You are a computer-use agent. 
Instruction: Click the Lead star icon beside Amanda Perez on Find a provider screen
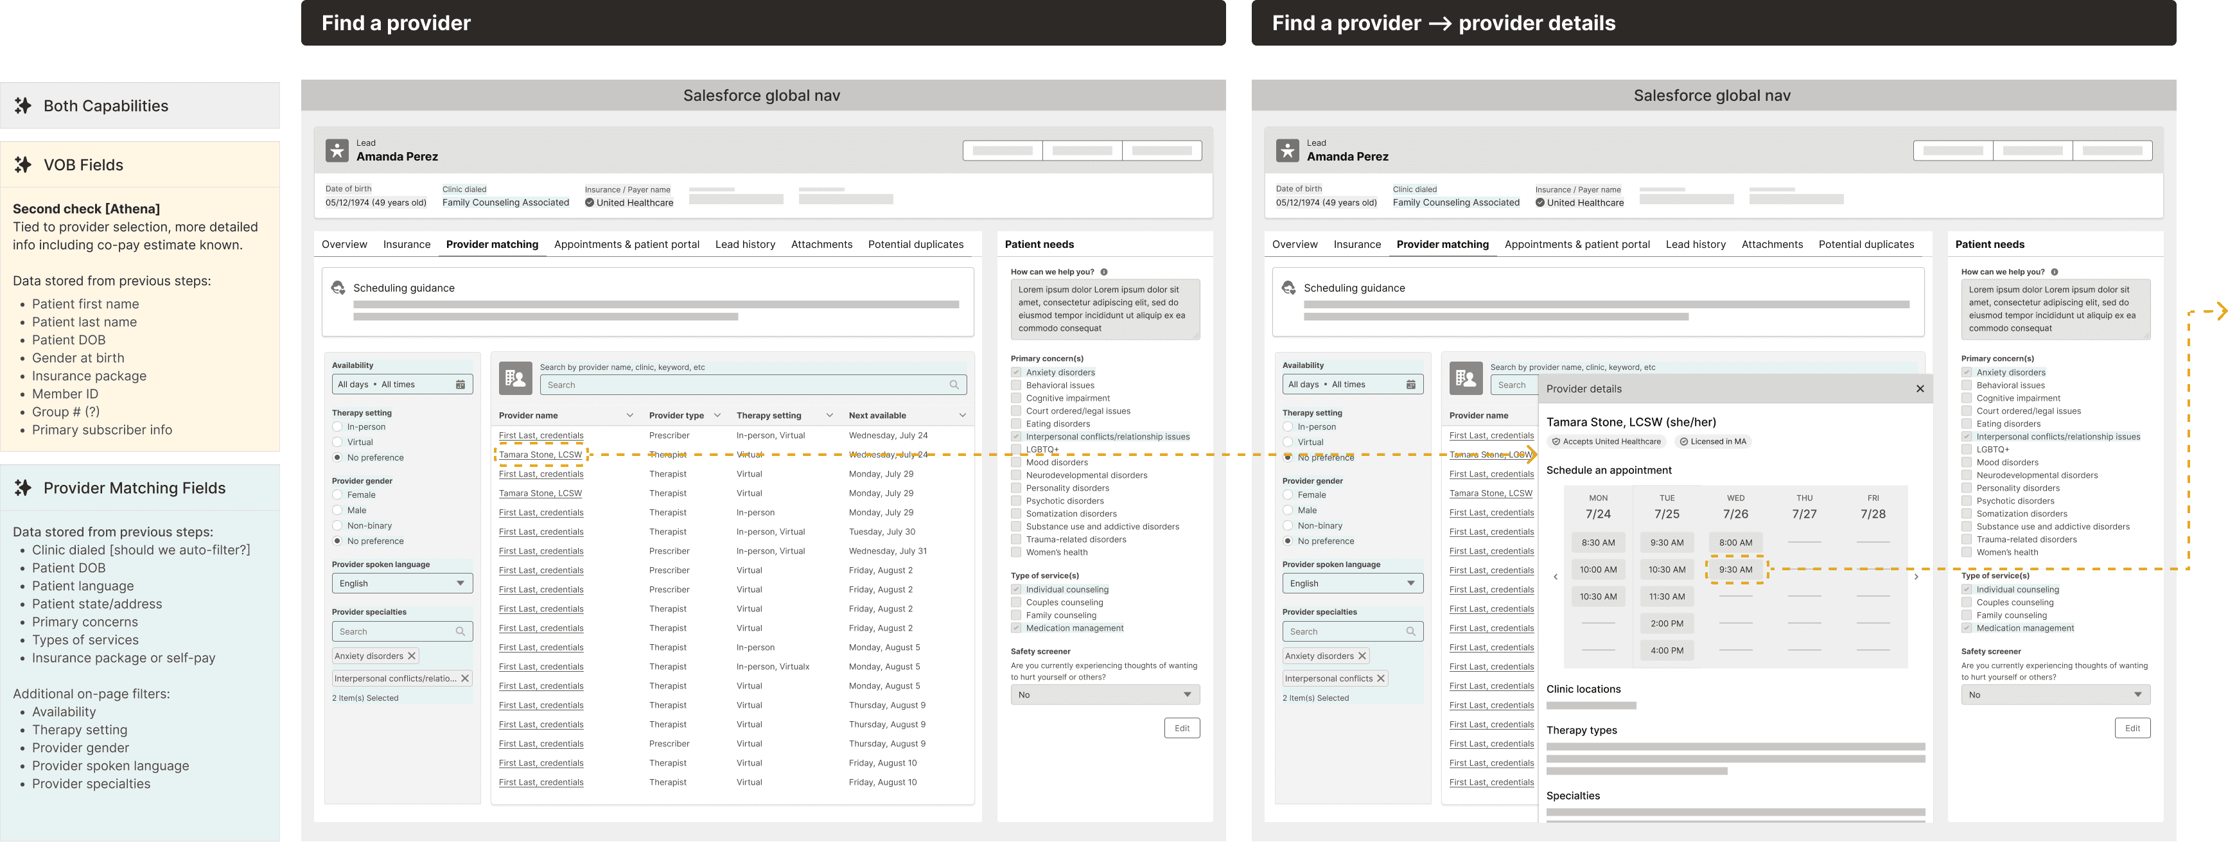(337, 150)
